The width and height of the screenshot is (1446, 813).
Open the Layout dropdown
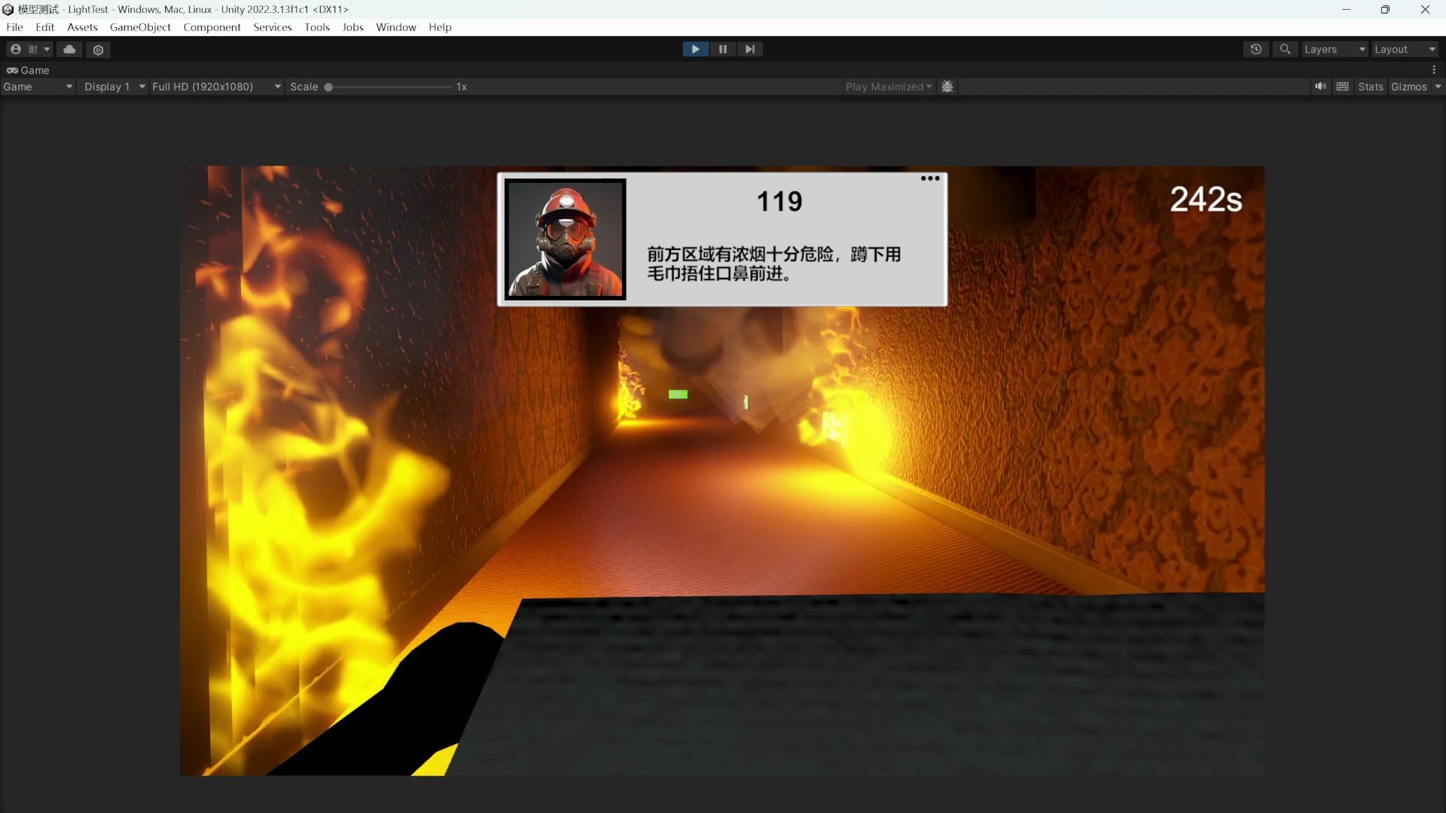[1402, 49]
